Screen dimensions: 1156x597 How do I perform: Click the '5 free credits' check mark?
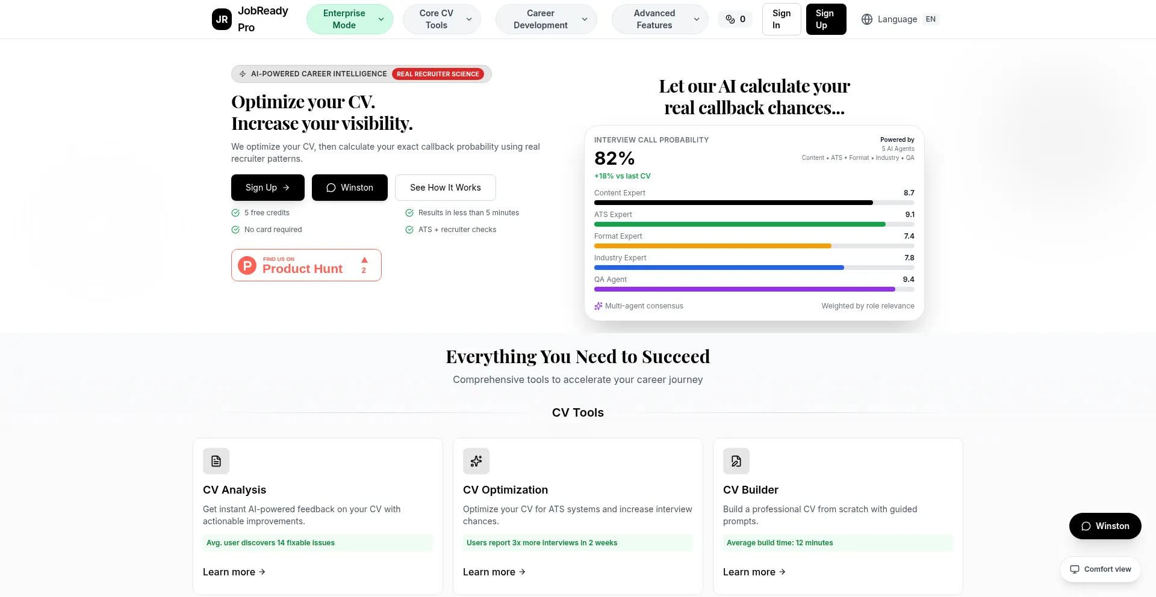235,213
